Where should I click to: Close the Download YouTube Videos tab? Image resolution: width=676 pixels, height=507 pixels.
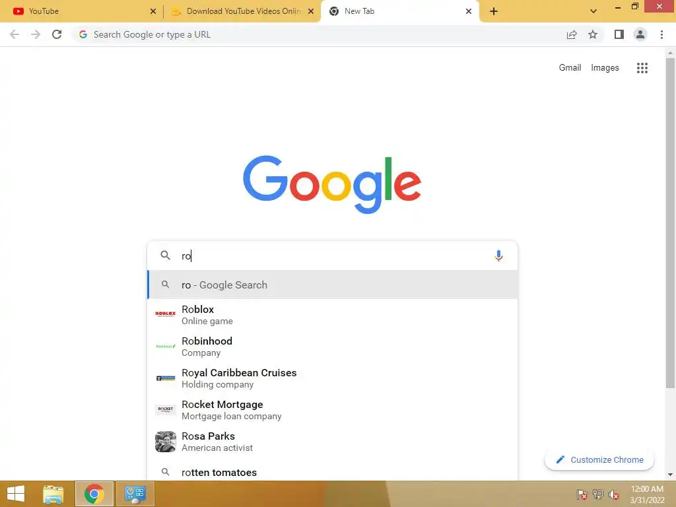click(x=310, y=11)
